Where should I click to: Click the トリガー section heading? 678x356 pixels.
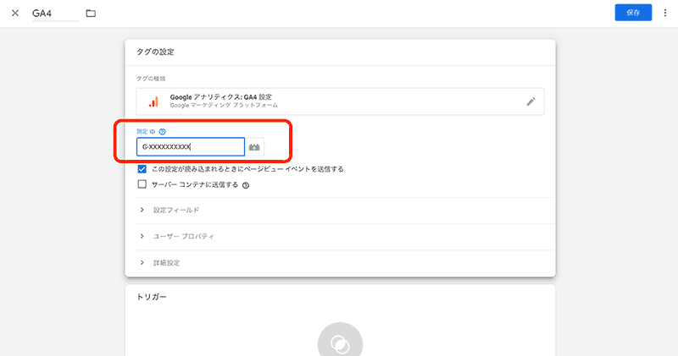152,297
